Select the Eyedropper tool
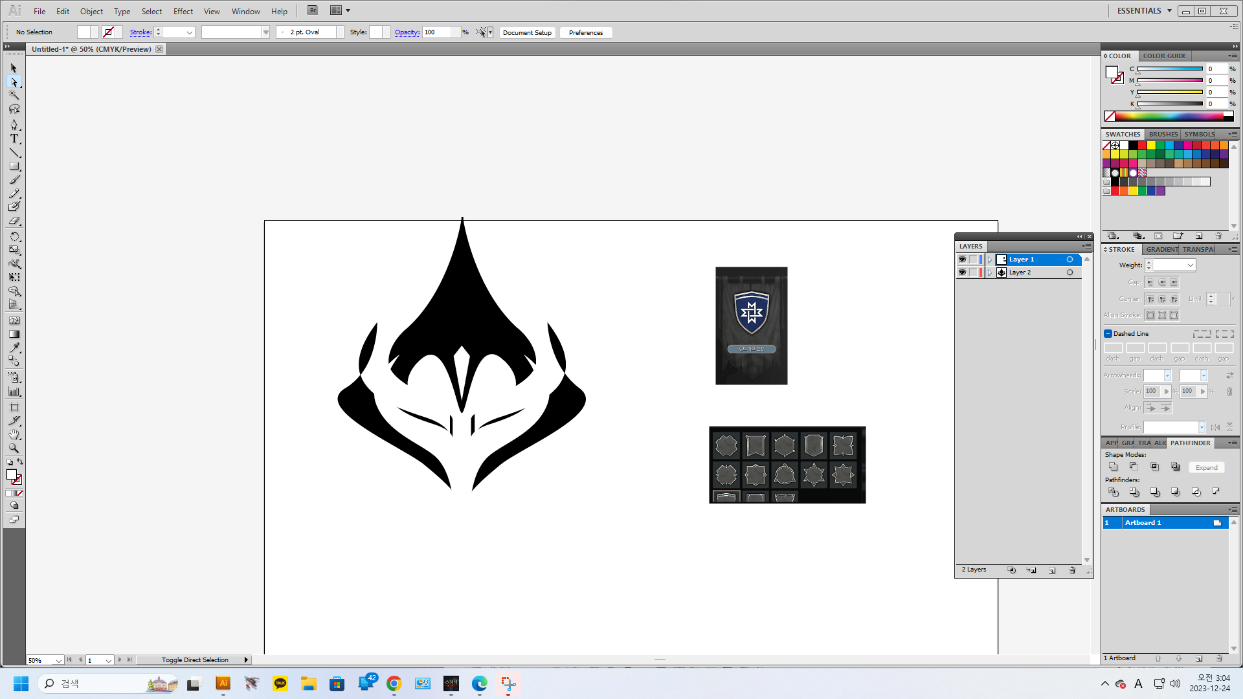The width and height of the screenshot is (1243, 699). coord(14,348)
